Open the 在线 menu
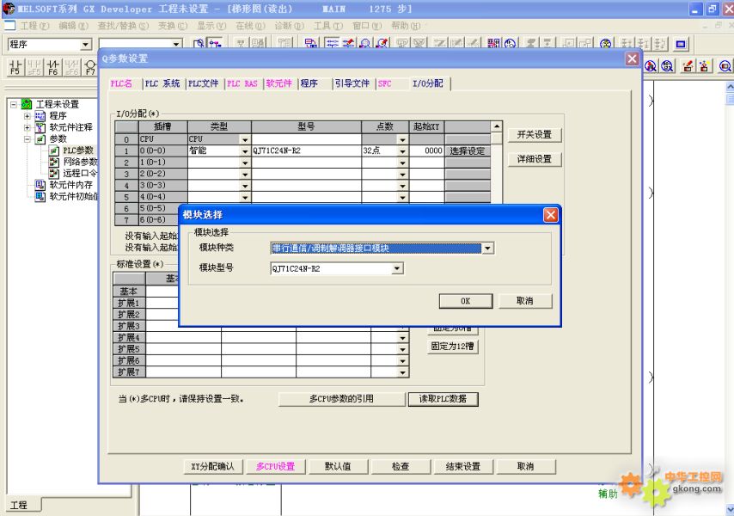Image resolution: width=734 pixels, height=516 pixels. click(x=250, y=25)
